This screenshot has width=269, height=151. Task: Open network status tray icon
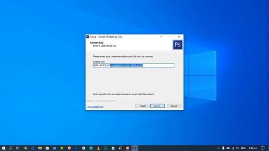point(233,148)
